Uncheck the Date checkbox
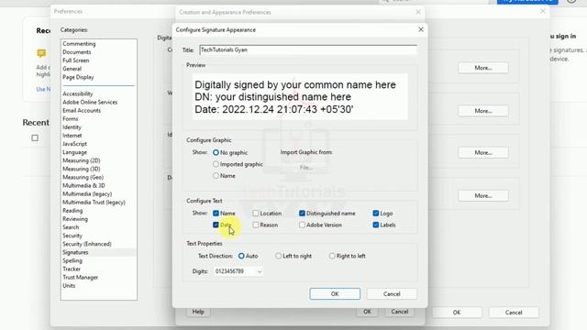 (x=216, y=225)
